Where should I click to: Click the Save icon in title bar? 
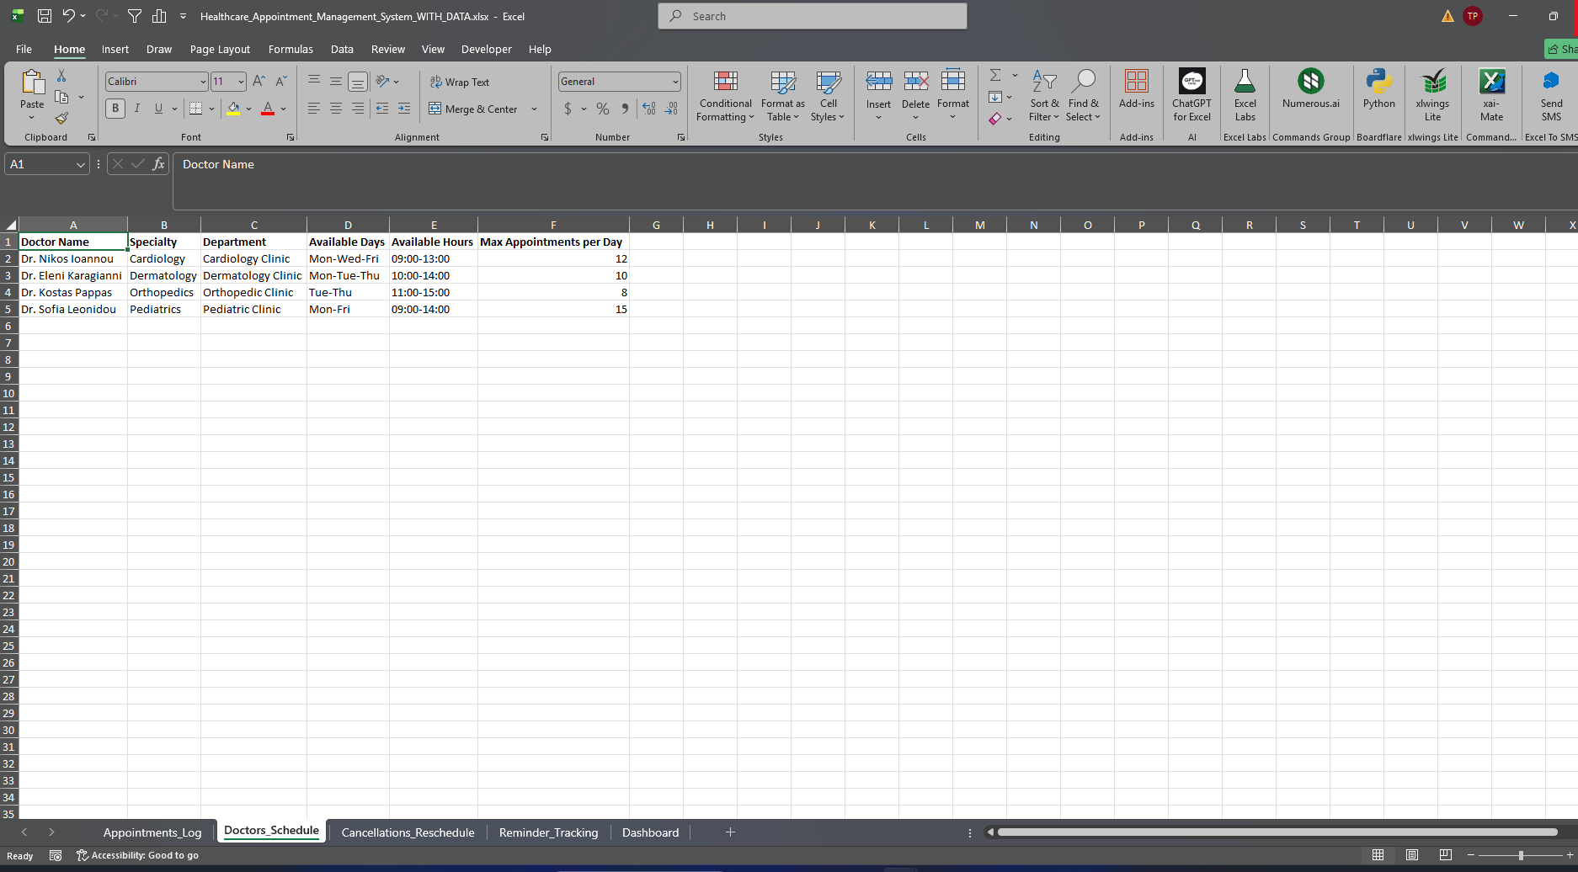tap(45, 16)
